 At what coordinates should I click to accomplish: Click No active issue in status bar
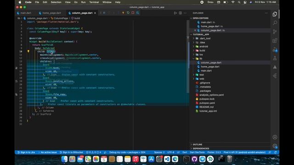coord(47,152)
